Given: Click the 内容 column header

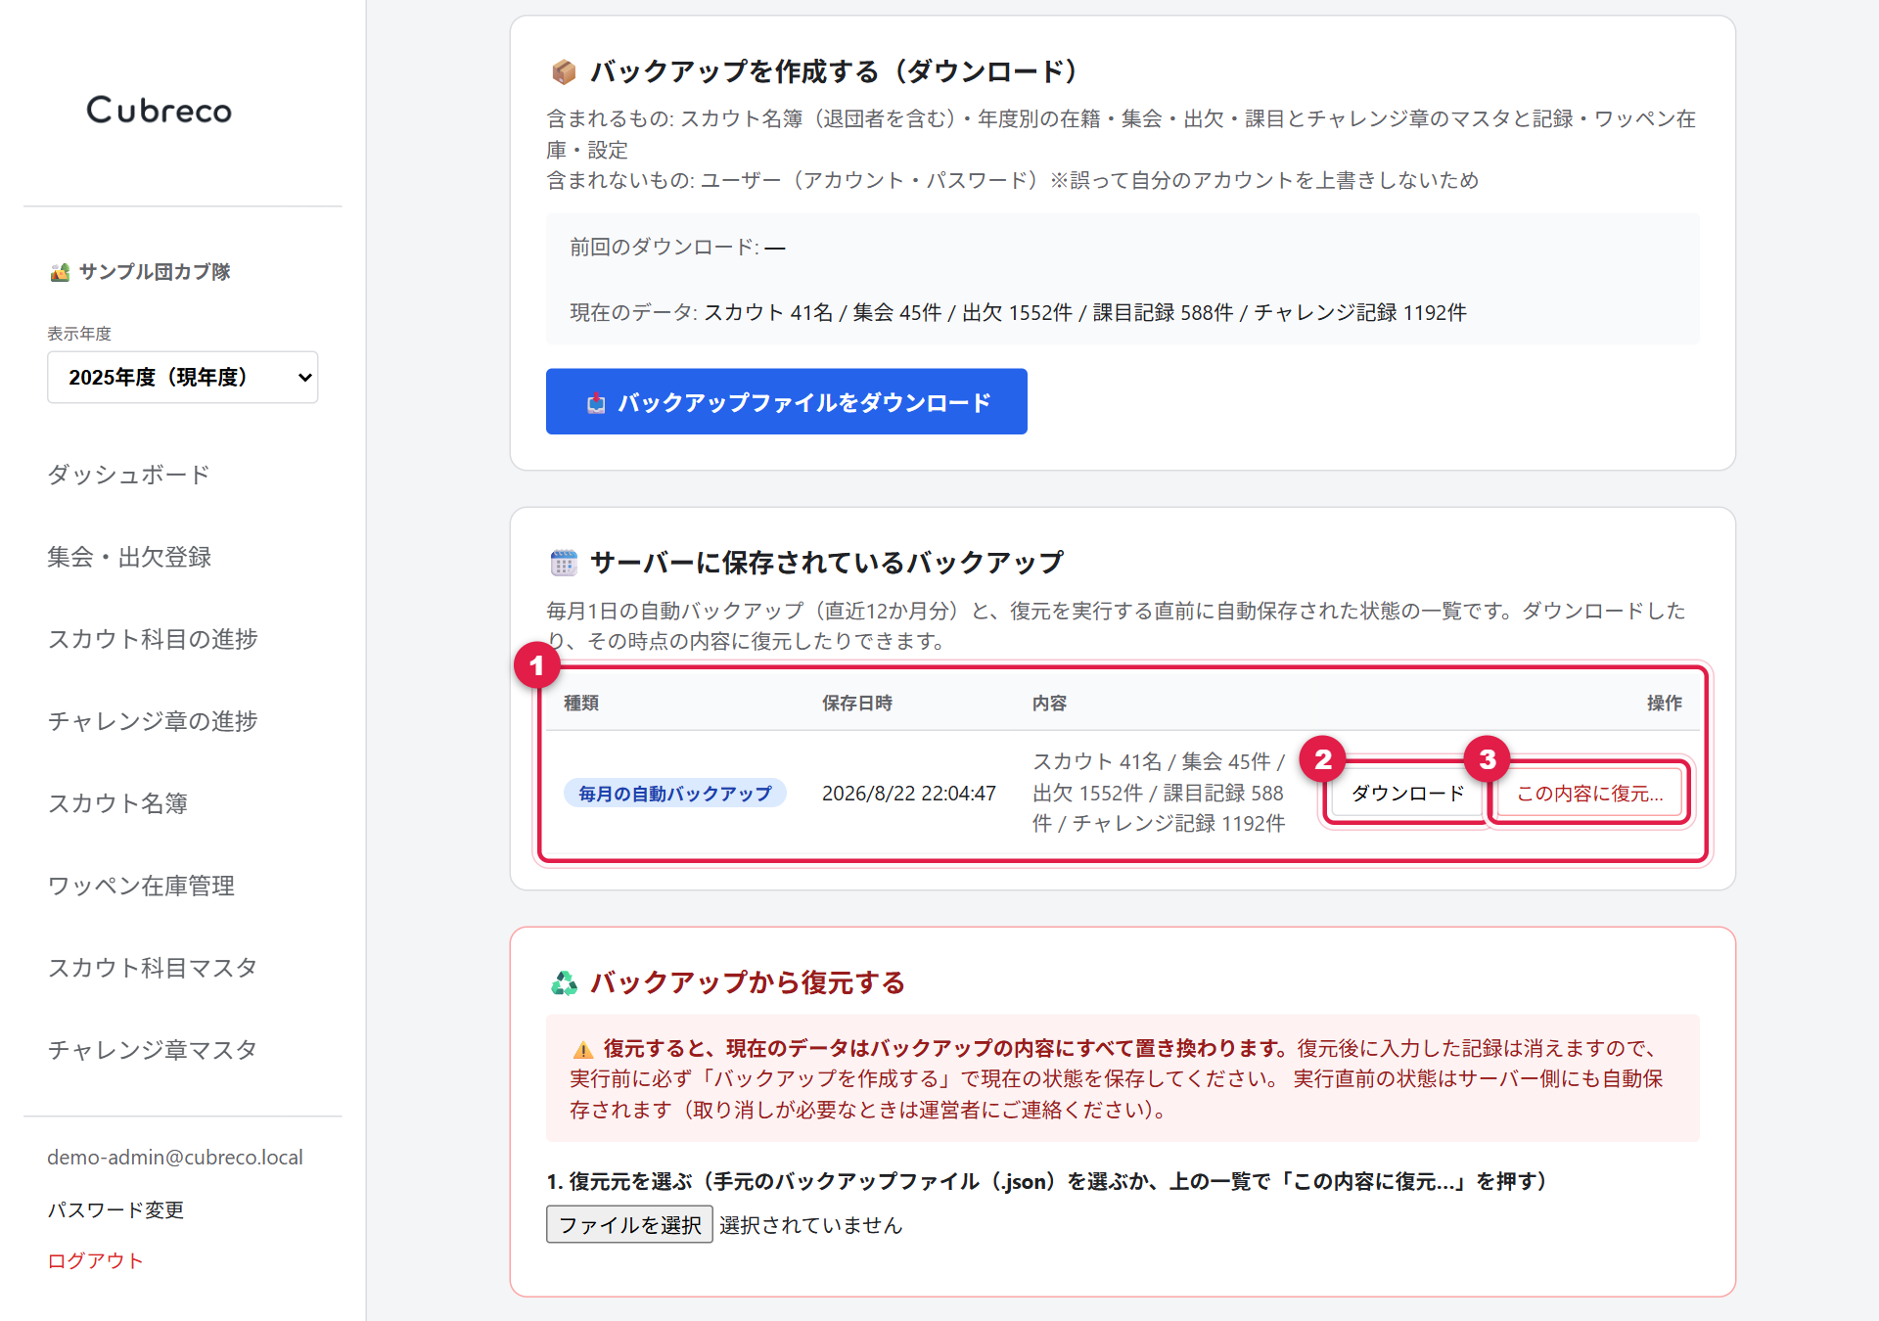Looking at the screenshot, I should [x=1049, y=703].
